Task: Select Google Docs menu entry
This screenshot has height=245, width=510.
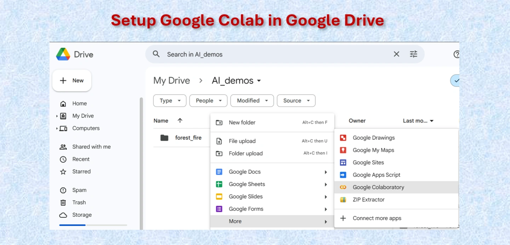Action: 272,172
